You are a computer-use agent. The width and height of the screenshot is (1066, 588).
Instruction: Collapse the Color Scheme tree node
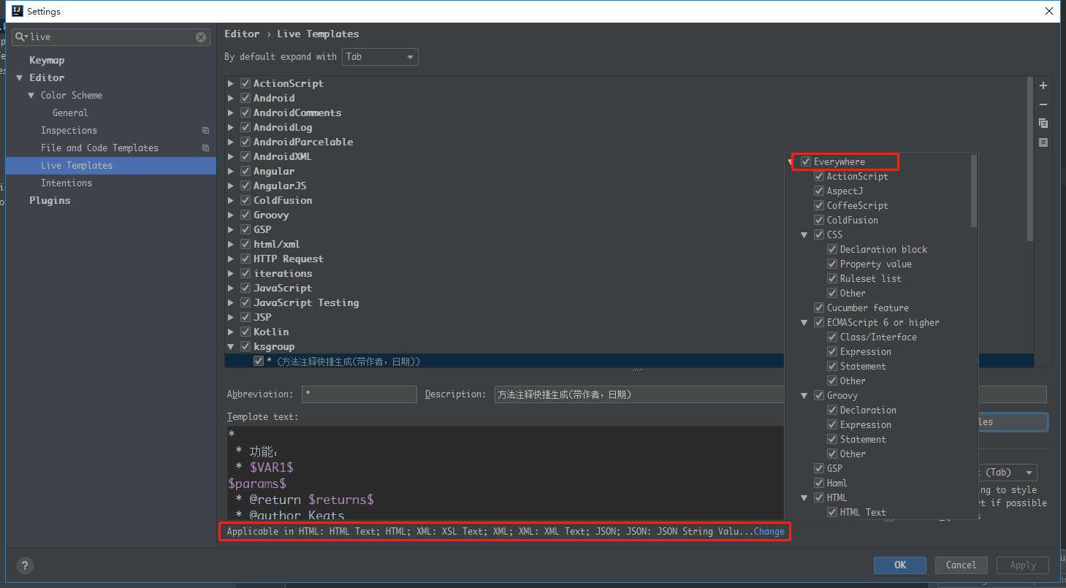(31, 95)
